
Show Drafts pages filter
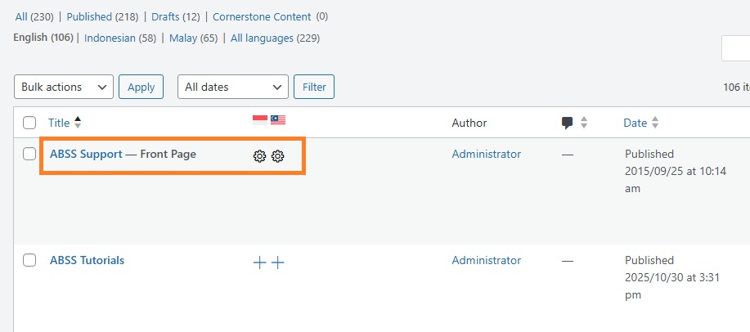[165, 16]
